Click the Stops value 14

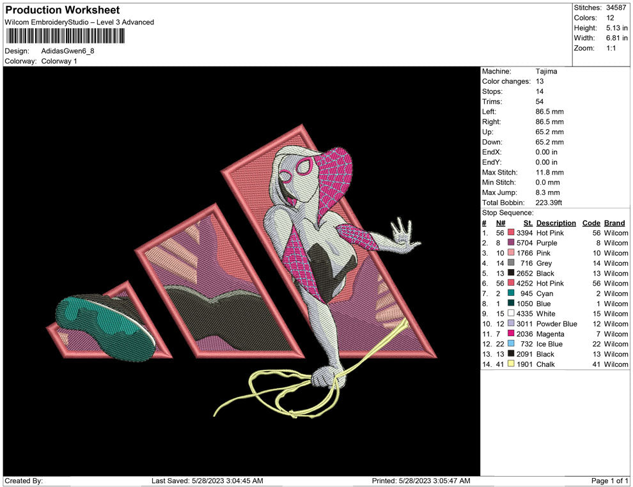tap(540, 91)
